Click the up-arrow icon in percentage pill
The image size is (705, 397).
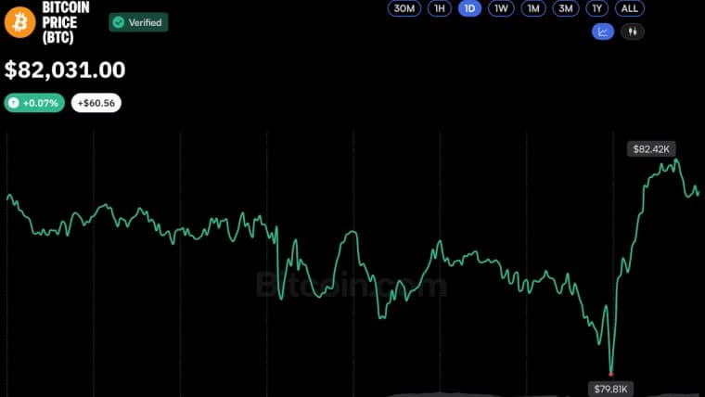pyautogui.click(x=14, y=103)
